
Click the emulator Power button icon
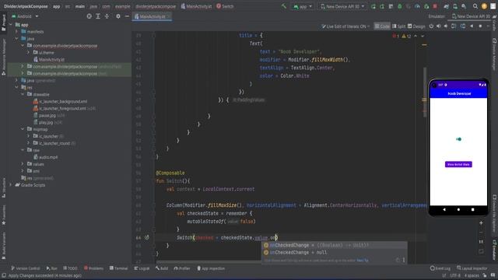tap(431, 26)
